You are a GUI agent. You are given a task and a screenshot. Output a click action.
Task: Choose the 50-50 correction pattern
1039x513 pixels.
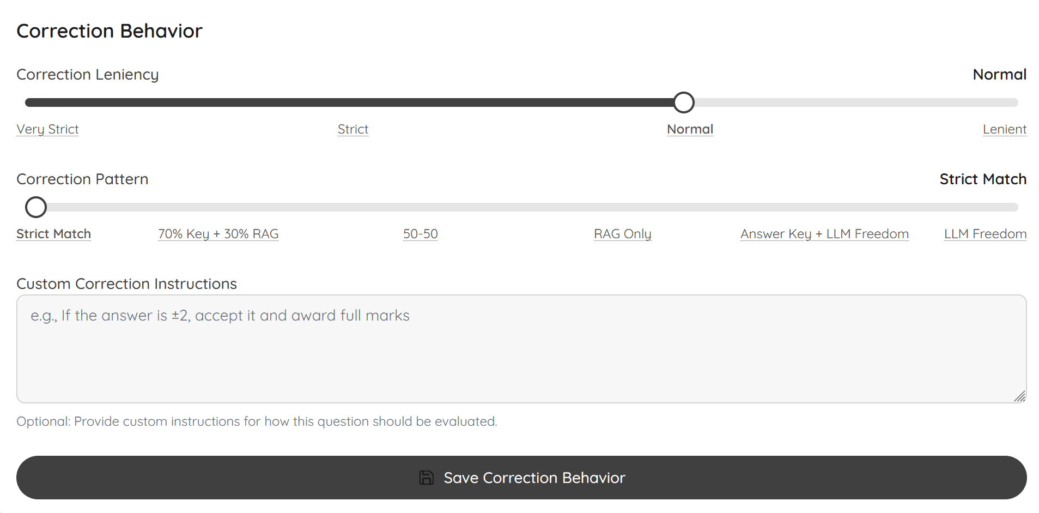pyautogui.click(x=420, y=233)
